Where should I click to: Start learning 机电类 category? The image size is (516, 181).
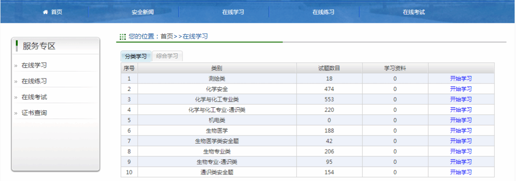click(x=461, y=120)
